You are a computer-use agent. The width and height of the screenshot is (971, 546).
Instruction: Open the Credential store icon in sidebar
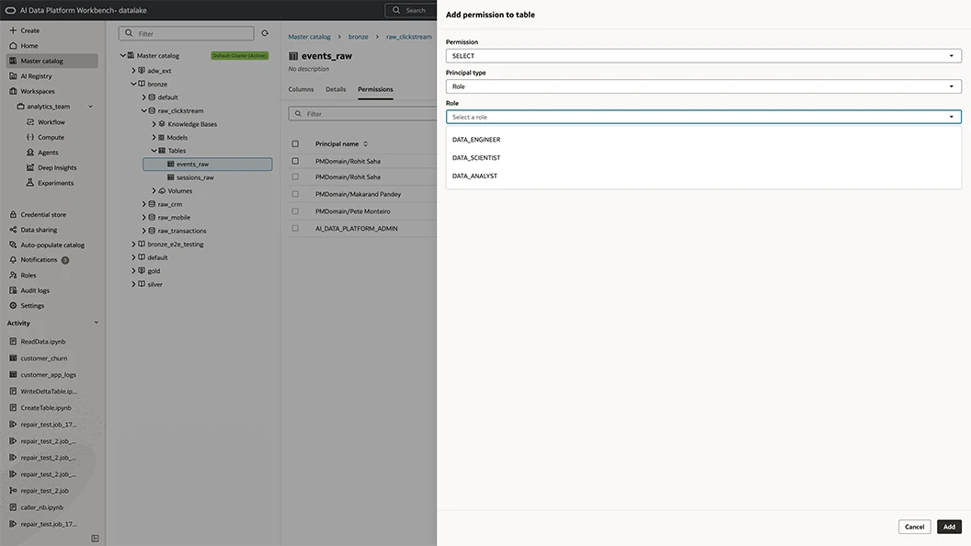point(13,214)
